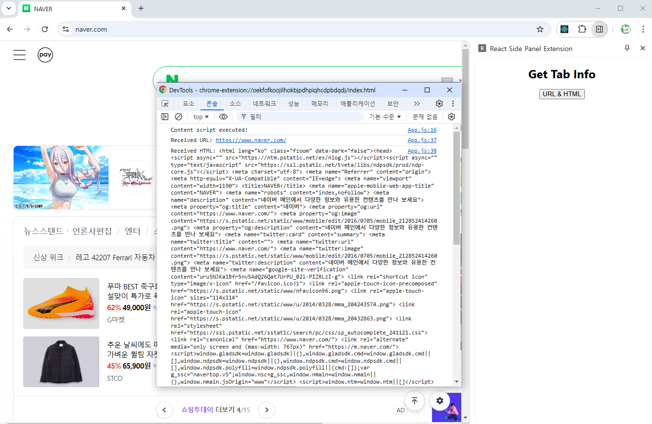Reload the naver.com page
This screenshot has width=652, height=424.
click(x=45, y=29)
